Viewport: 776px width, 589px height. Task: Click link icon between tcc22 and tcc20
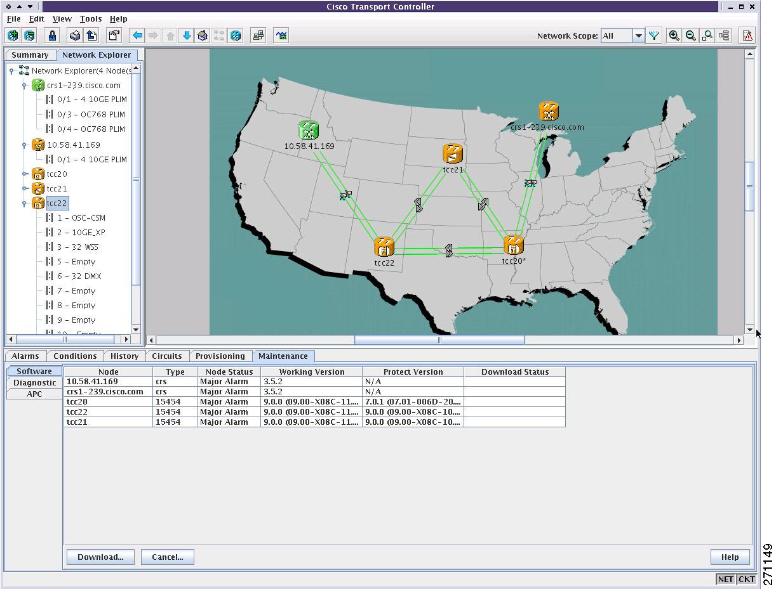coord(449,250)
